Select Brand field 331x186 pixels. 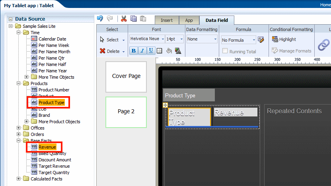(x=44, y=115)
